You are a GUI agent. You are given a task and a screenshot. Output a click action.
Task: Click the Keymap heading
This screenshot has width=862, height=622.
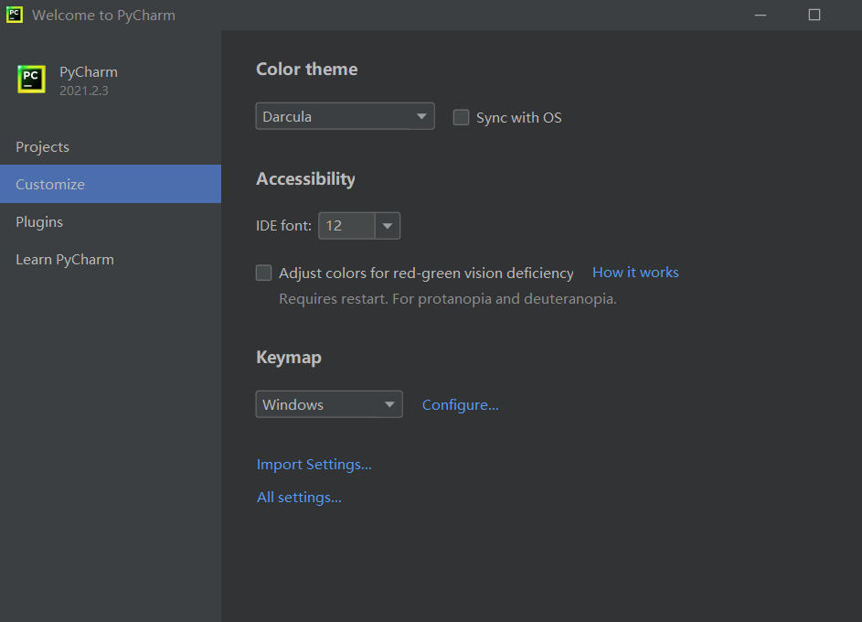(289, 358)
